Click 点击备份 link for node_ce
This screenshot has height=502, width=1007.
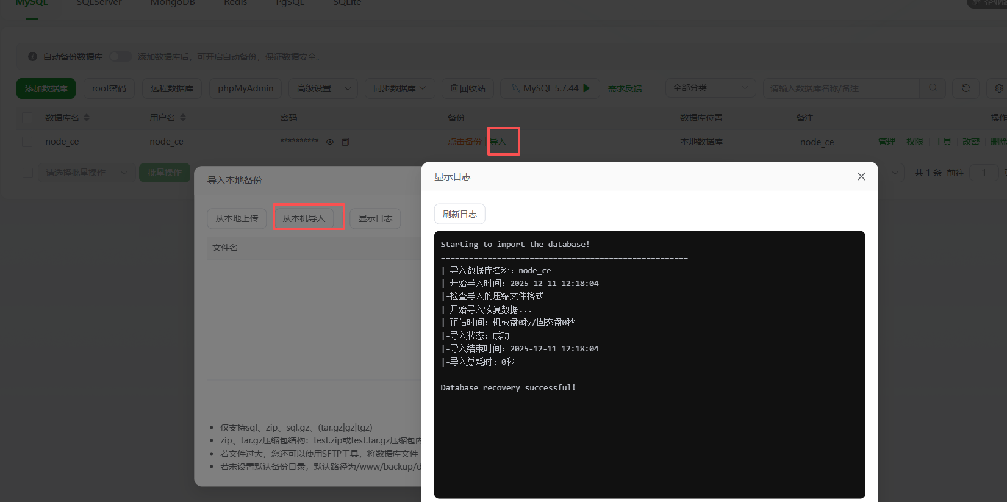click(x=465, y=142)
